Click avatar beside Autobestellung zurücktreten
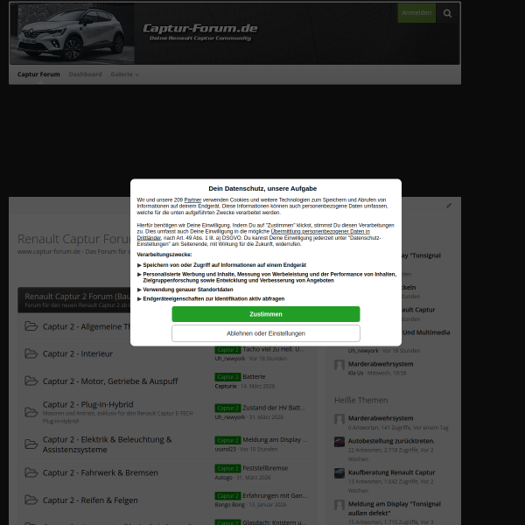 (339, 442)
